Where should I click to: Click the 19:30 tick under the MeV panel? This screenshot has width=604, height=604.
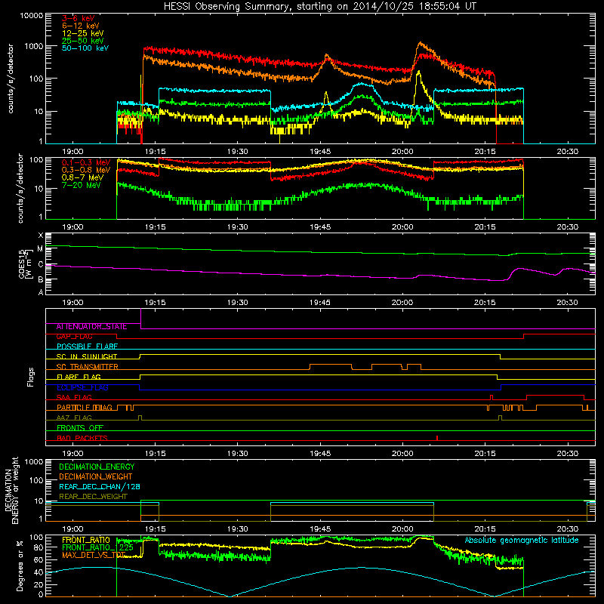pos(238,227)
